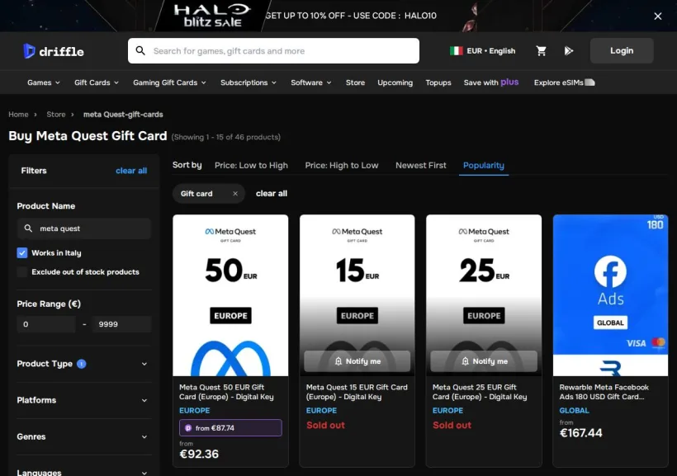Expand the Product Type filter section
The image size is (677, 476).
(83, 364)
